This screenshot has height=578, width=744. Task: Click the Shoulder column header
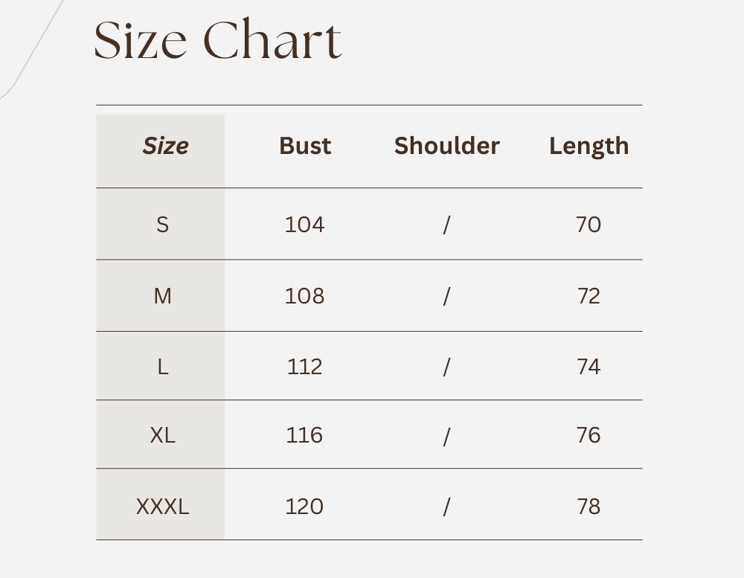point(446,146)
